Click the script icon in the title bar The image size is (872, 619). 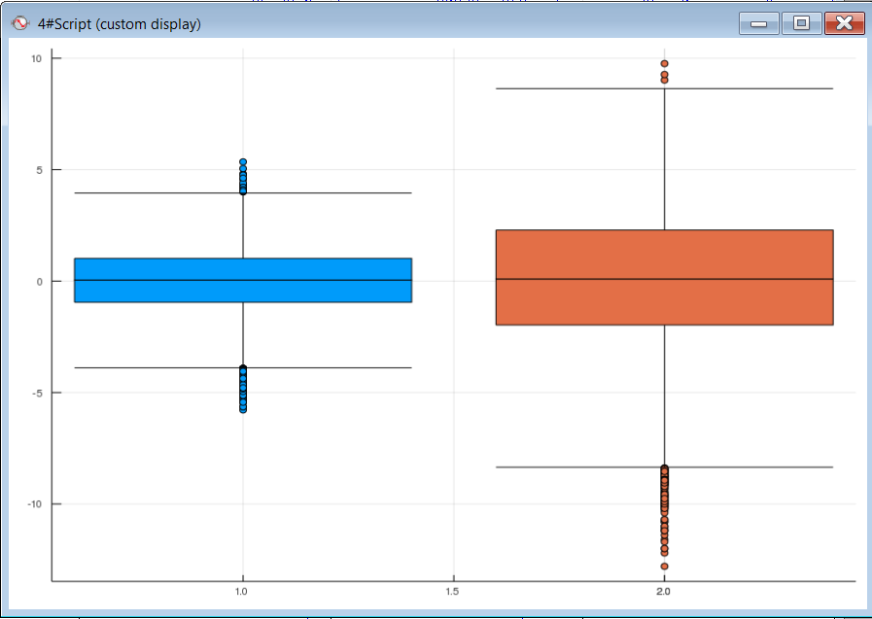click(19, 23)
